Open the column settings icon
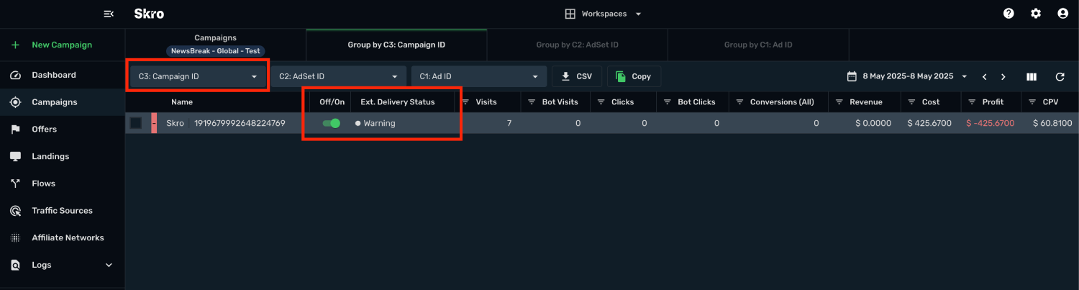The width and height of the screenshot is (1079, 290). pos(1032,76)
